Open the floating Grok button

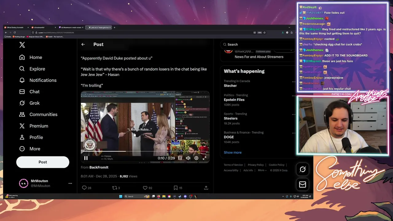(x=302, y=169)
